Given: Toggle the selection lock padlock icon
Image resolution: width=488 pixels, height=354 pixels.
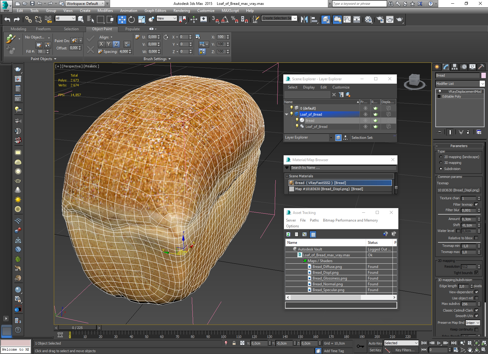Looking at the screenshot, I should pyautogui.click(x=234, y=343).
